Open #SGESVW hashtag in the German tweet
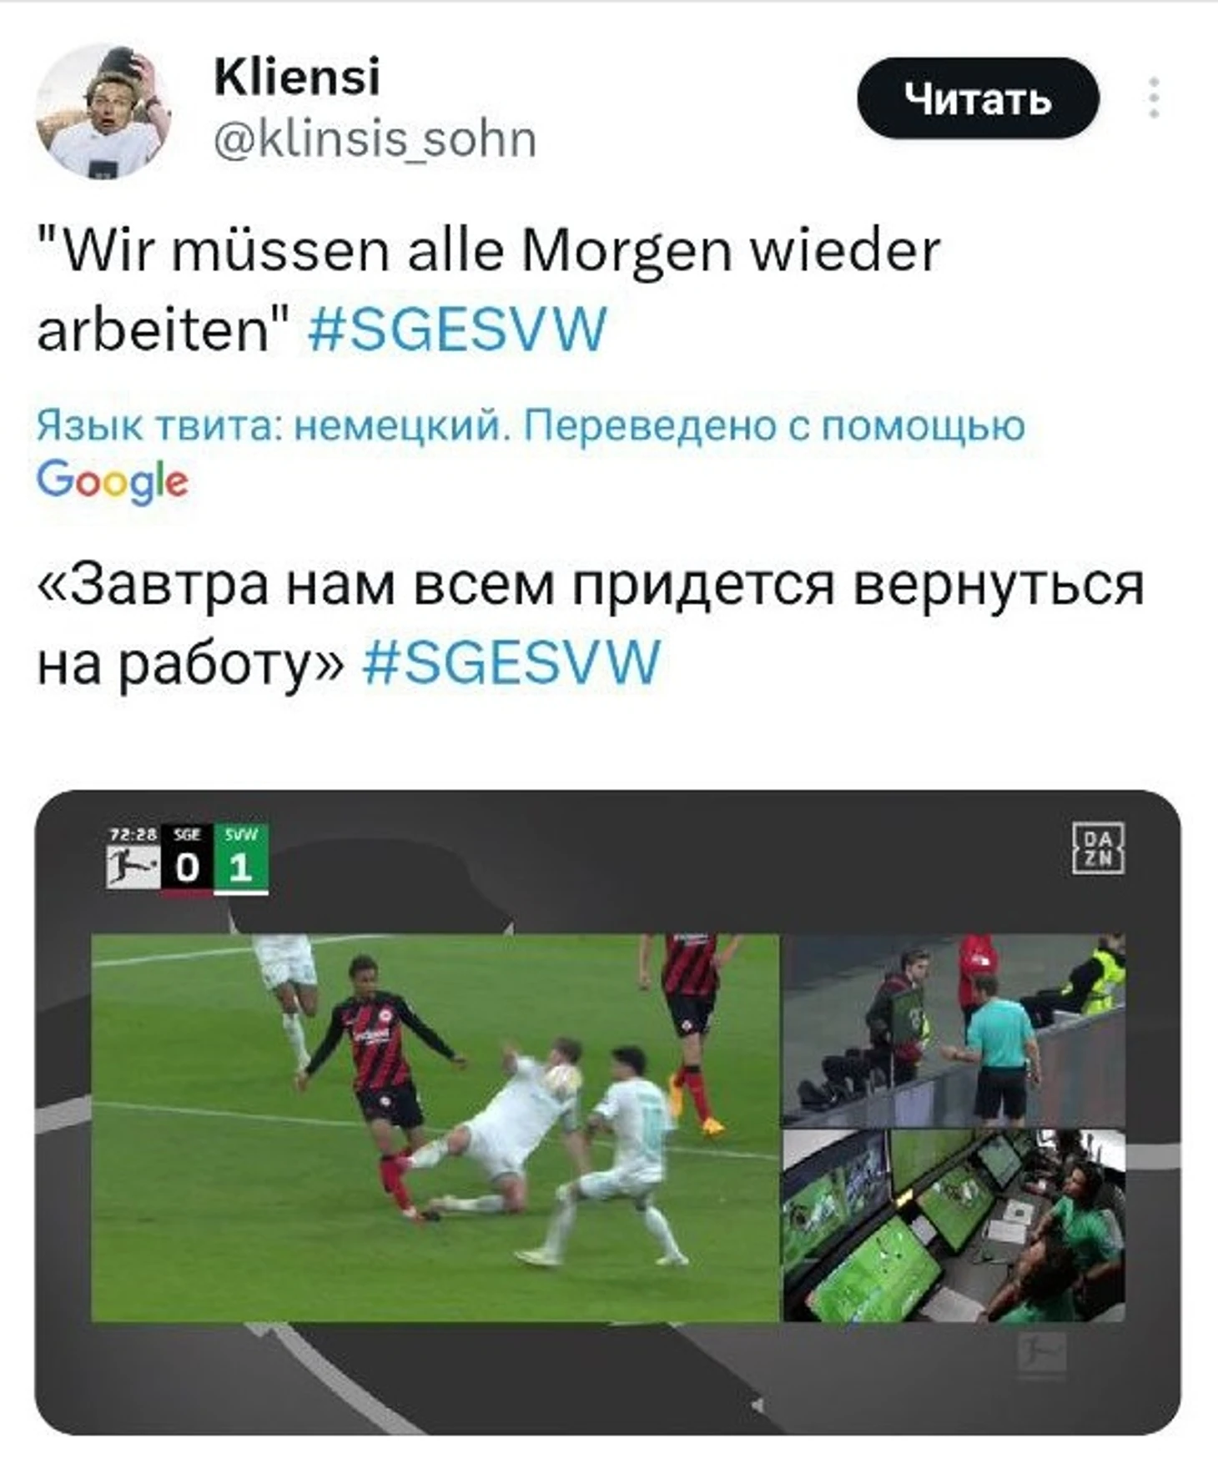 point(457,329)
